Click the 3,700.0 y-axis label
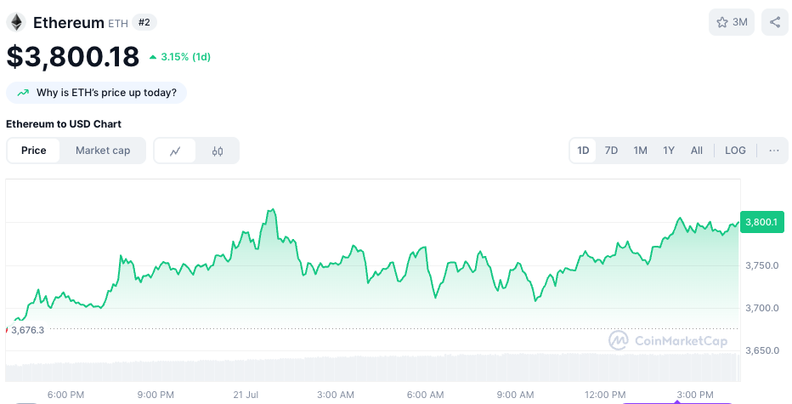 pos(761,308)
